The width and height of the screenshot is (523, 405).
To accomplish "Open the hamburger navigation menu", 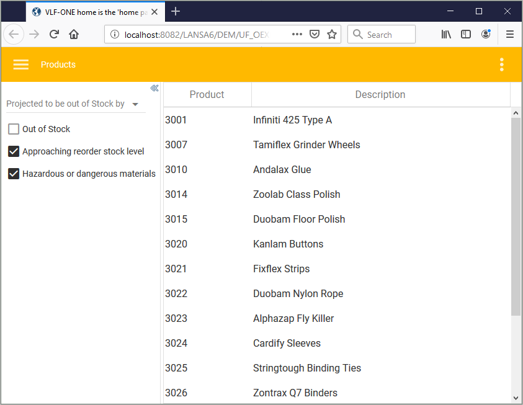I will [21, 65].
